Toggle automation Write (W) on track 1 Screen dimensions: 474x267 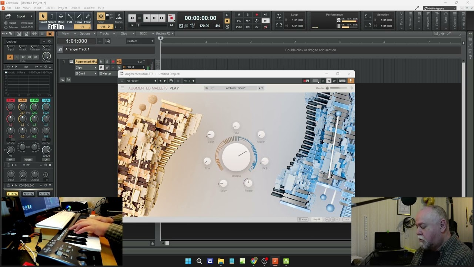(x=107, y=67)
